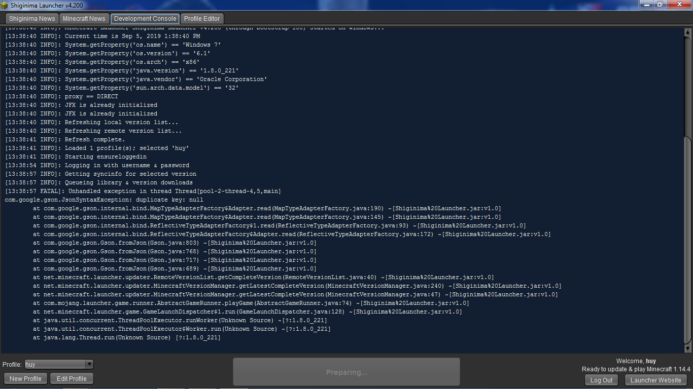693x389 pixels.
Task: Click 'Refreshing local version list...' log line
Action: [x=92, y=122]
